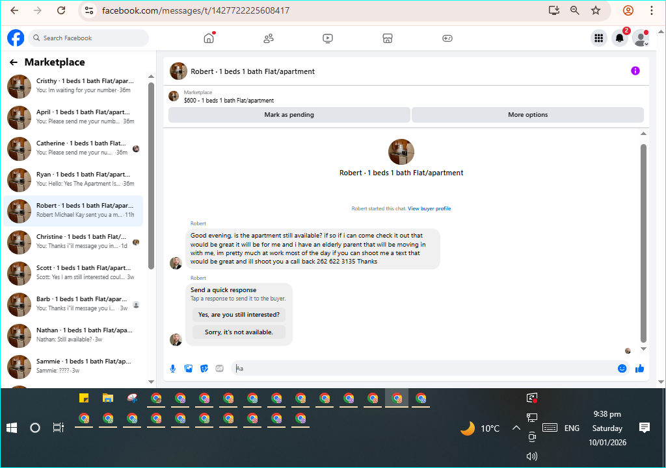Send a thumbs up like
This screenshot has width=666, height=468.
point(640,369)
